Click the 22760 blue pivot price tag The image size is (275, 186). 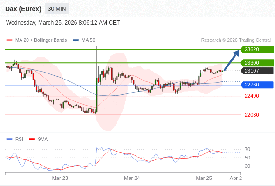coord(257,85)
